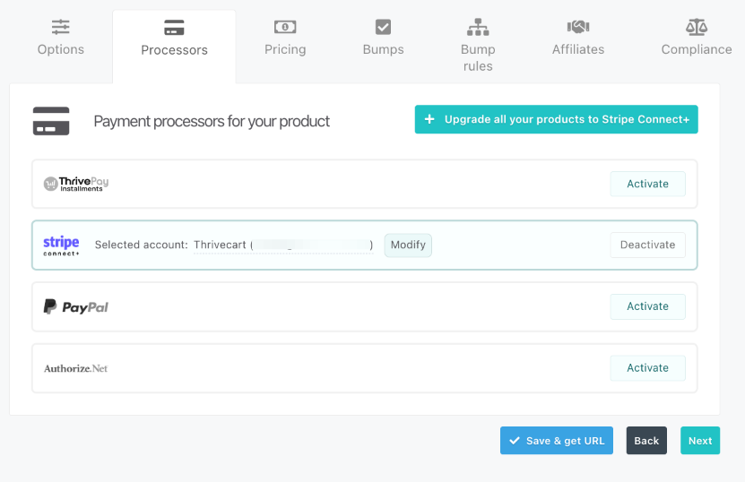Click the Authorize.Net logo
This screenshot has width=745, height=482.
[76, 368]
